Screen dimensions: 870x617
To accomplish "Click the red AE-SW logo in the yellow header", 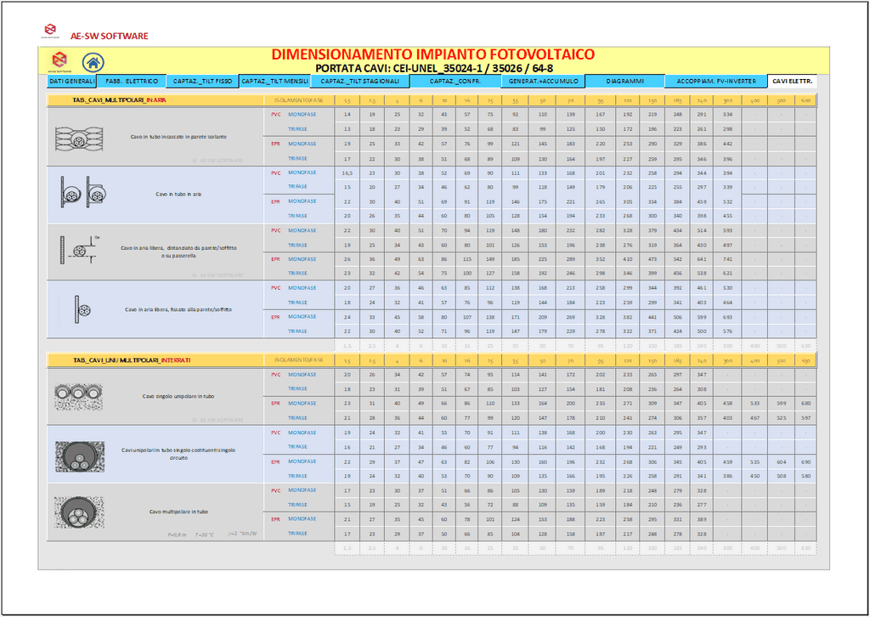I will coord(59,61).
